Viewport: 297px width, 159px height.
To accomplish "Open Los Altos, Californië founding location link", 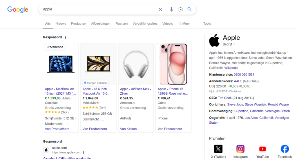I will click(249, 120).
